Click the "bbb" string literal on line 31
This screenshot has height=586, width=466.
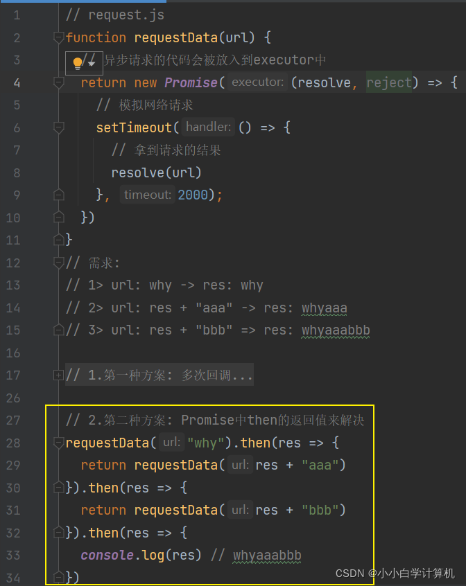pyautogui.click(x=320, y=510)
